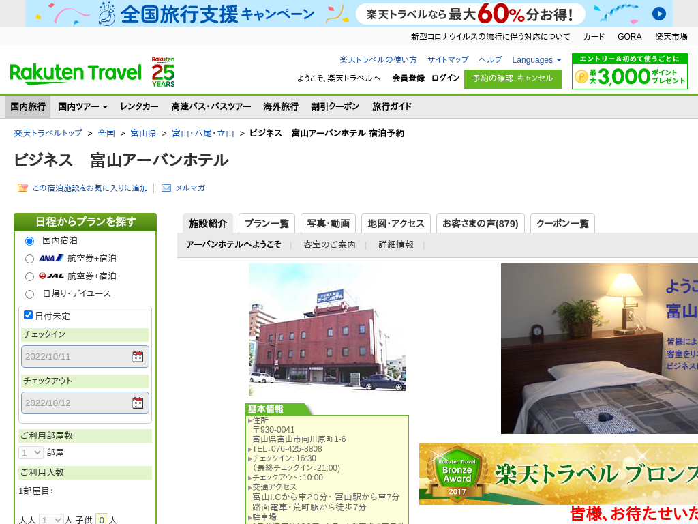Click the 全国 breadcrumb link
This screenshot has width=698, height=524.
click(x=106, y=133)
